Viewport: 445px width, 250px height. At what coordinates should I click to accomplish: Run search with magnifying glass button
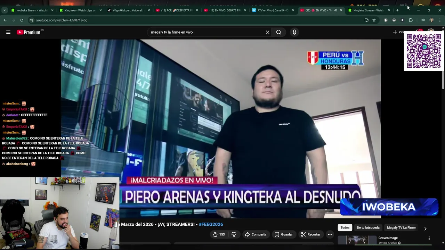(278, 32)
